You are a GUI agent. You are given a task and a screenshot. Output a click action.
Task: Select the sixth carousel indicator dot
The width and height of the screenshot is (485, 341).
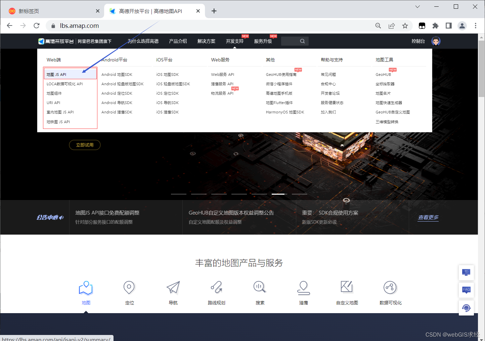click(x=278, y=194)
